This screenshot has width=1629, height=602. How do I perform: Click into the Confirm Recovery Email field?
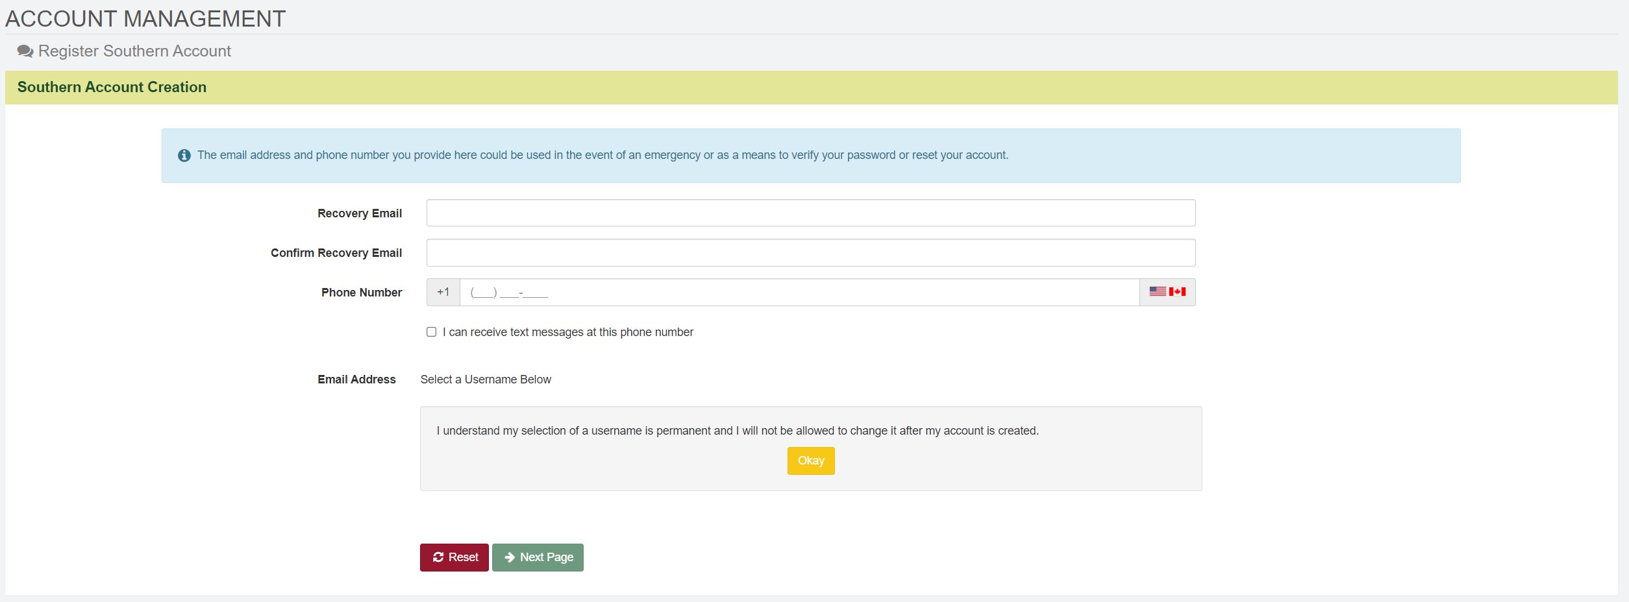(810, 253)
